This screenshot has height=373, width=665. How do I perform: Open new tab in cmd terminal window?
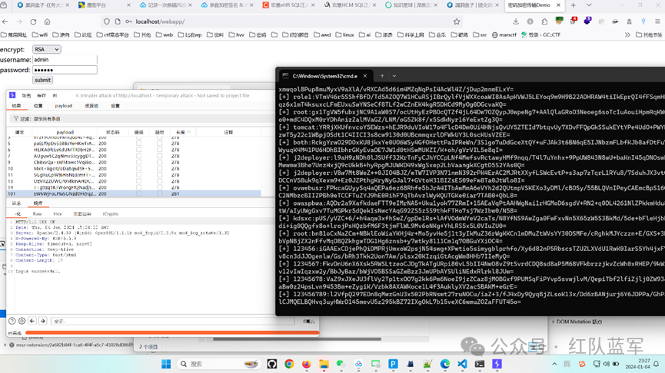pyautogui.click(x=382, y=75)
